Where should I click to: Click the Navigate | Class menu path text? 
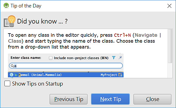[x=85, y=38]
